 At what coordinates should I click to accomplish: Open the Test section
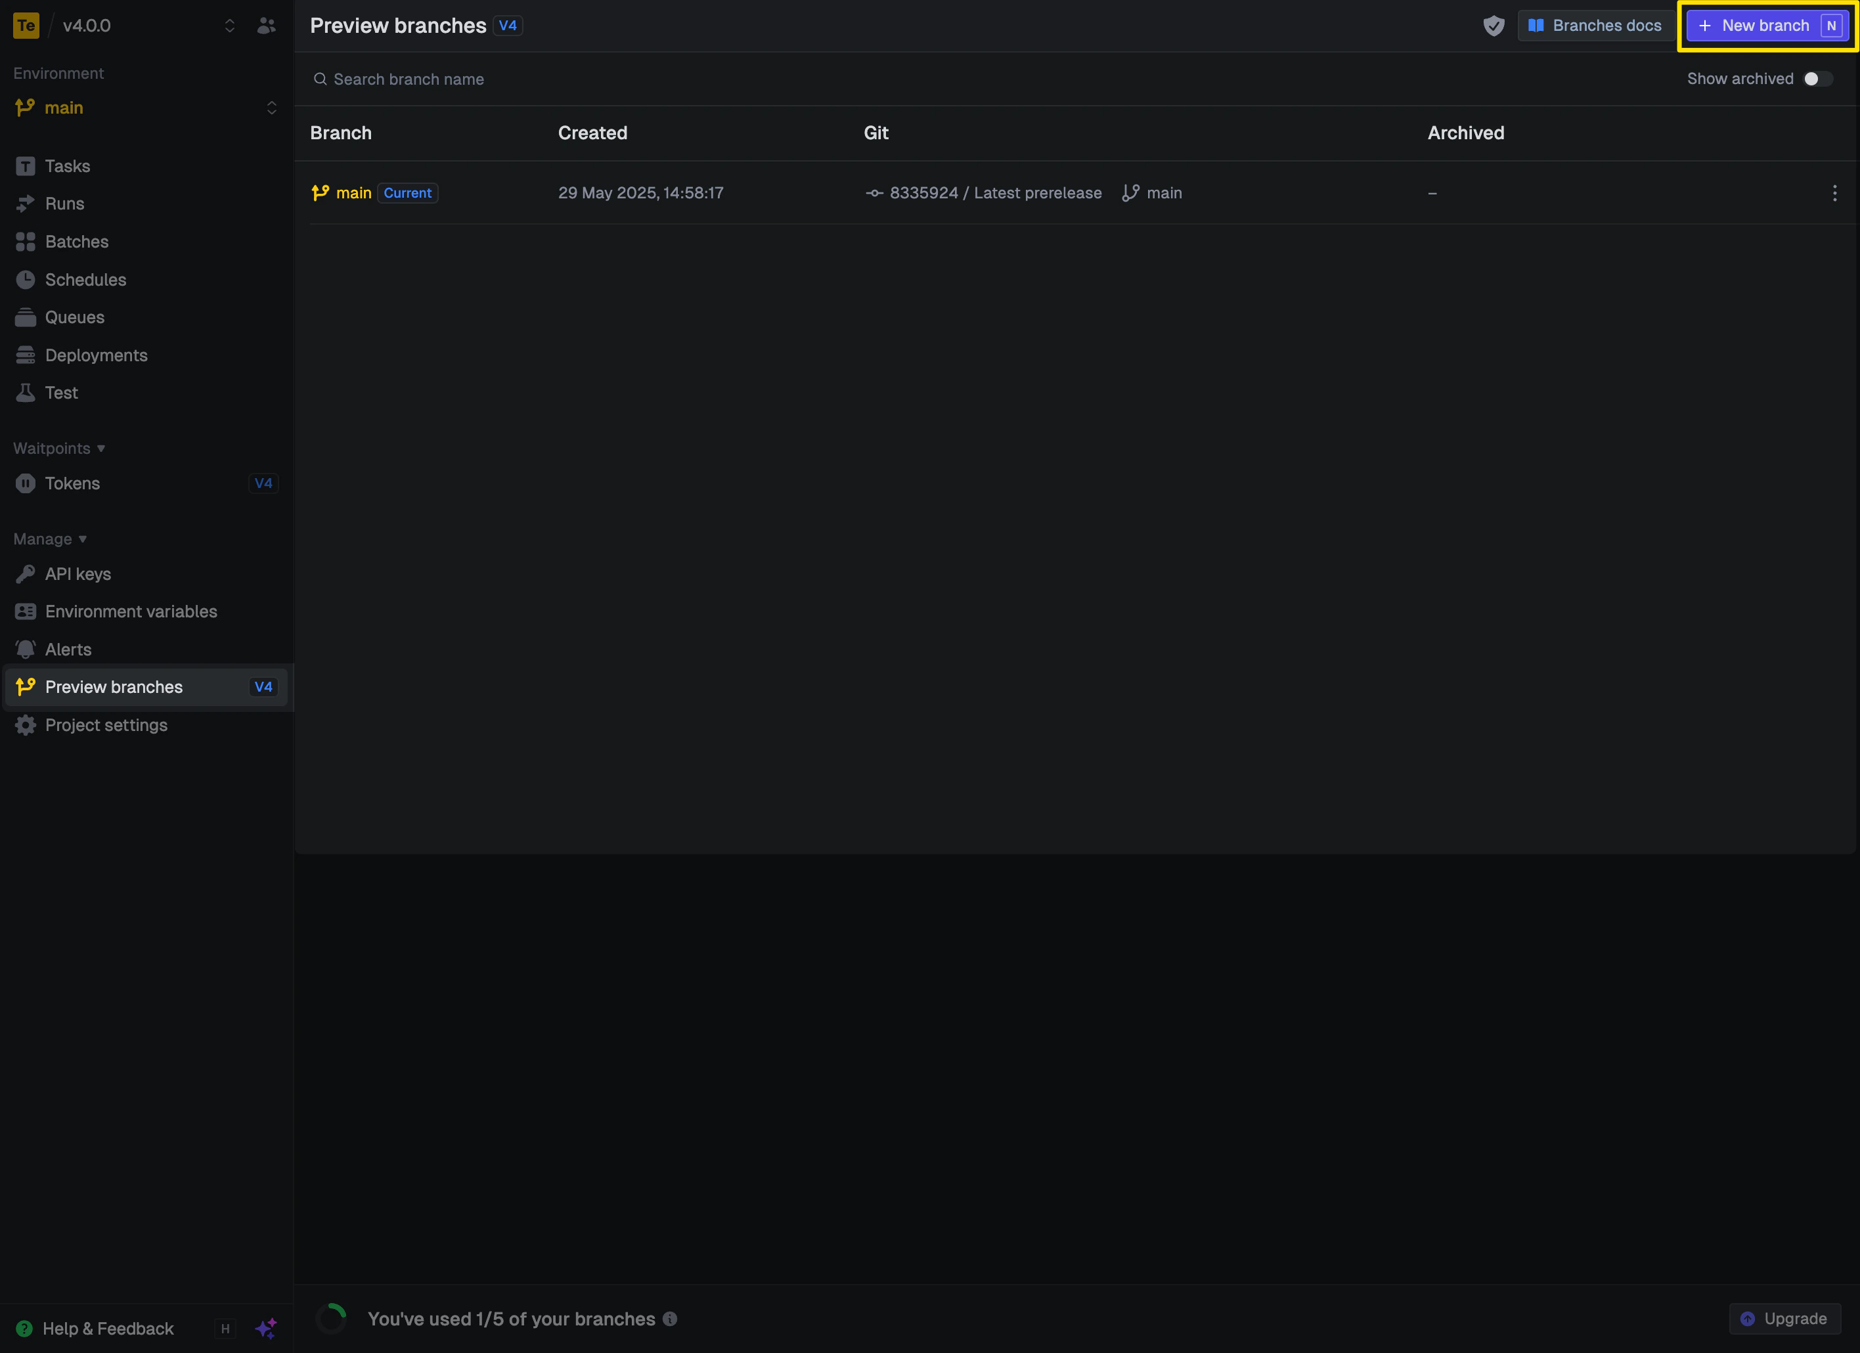click(59, 392)
